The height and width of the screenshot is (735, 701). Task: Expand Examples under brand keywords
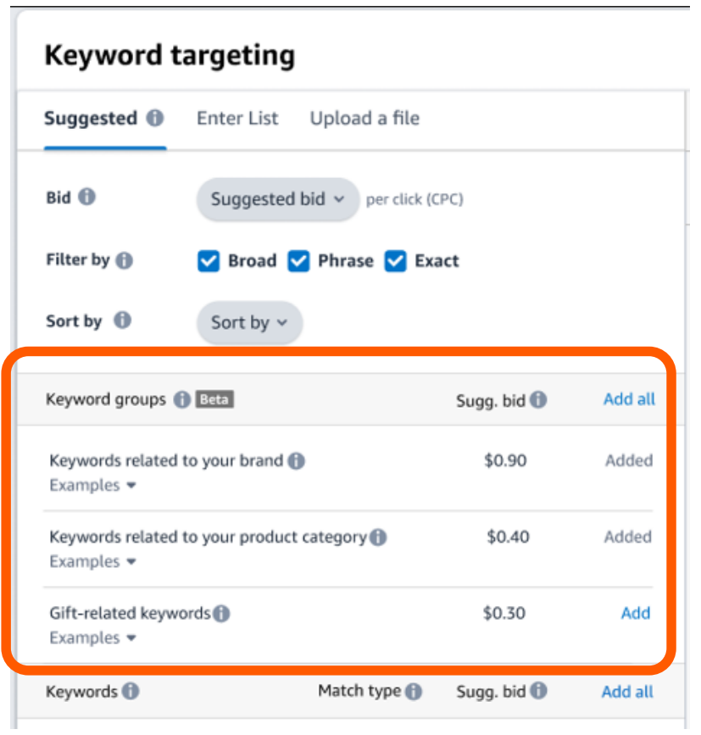click(x=92, y=485)
